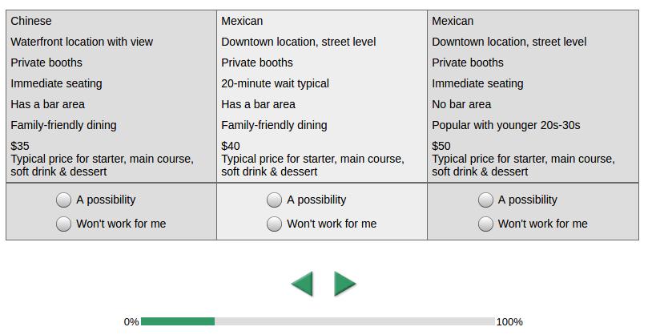Click the 100% progress label
Viewport: 652px width, 335px height.
509,322
